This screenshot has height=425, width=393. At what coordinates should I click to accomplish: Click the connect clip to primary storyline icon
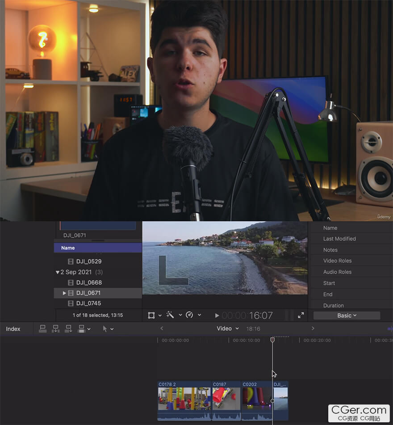tap(43, 328)
